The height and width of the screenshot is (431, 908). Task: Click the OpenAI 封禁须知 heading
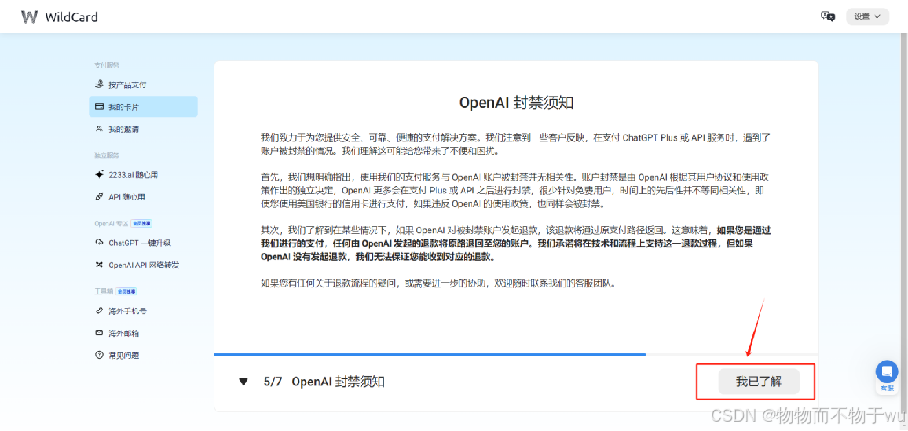[516, 103]
